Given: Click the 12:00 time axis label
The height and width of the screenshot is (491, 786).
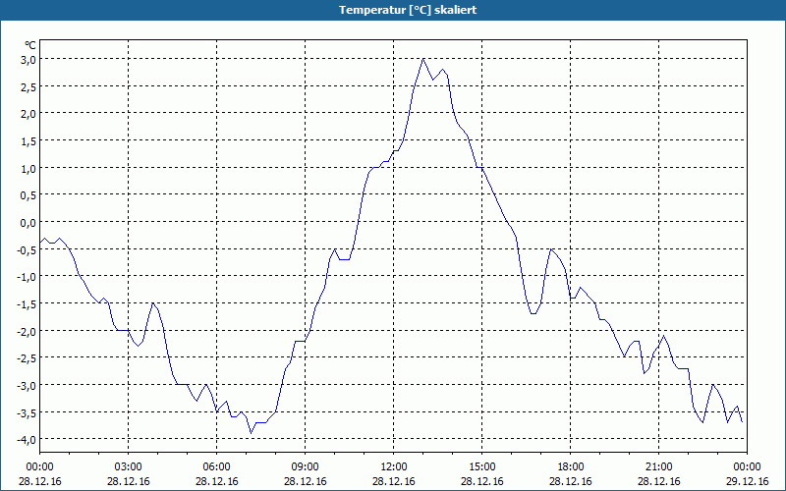Looking at the screenshot, I should click(394, 467).
